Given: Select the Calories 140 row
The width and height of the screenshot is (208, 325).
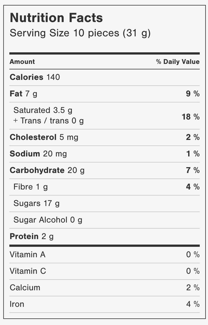Looking at the screenshot, I should pyautogui.click(x=105, y=77).
